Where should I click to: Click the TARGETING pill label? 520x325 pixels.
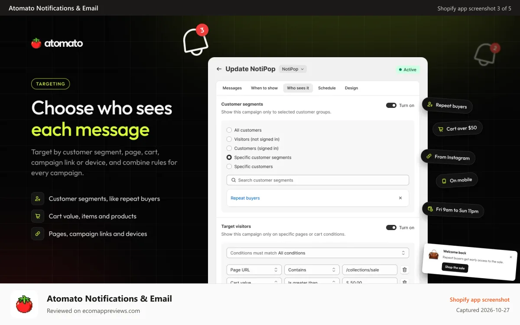[50, 84]
